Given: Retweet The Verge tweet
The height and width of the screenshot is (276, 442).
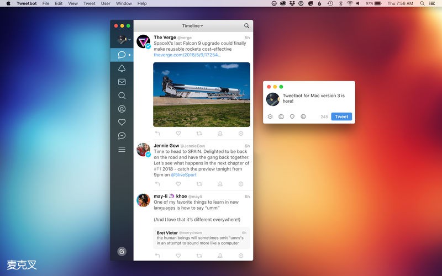Looking at the screenshot, I should click(x=199, y=133).
